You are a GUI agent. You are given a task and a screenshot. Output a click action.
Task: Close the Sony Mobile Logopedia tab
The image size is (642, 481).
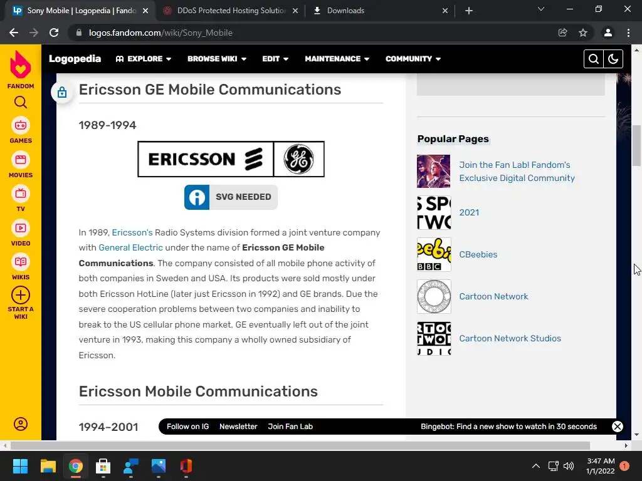(x=145, y=11)
